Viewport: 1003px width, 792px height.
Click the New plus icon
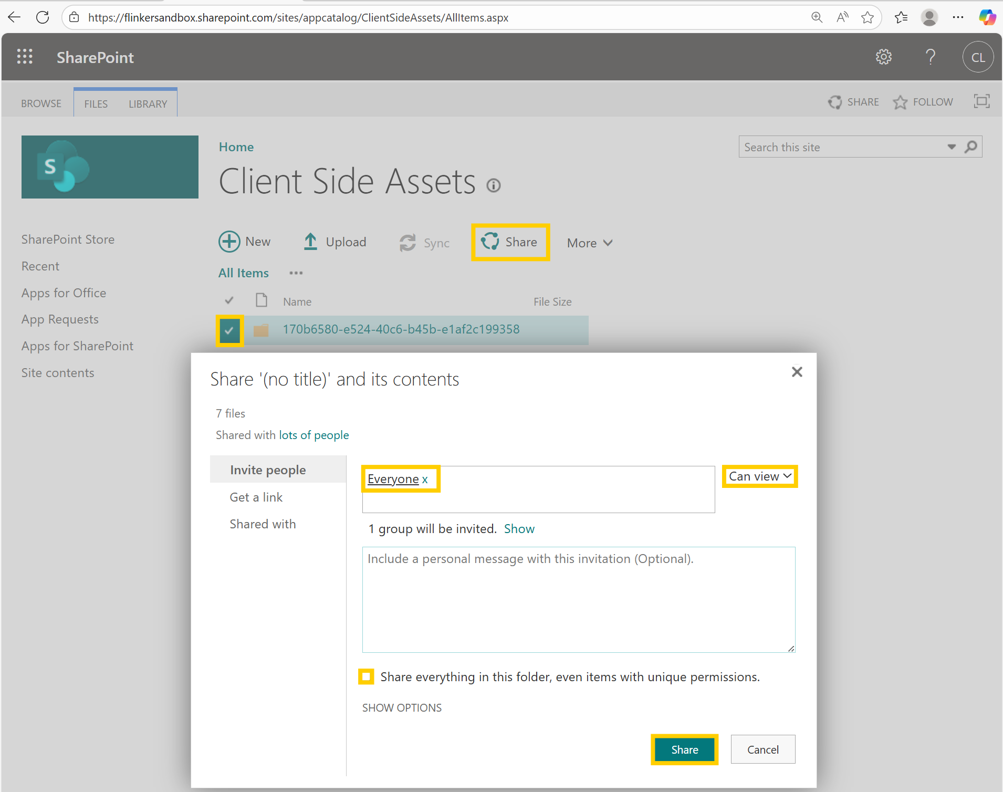(229, 242)
